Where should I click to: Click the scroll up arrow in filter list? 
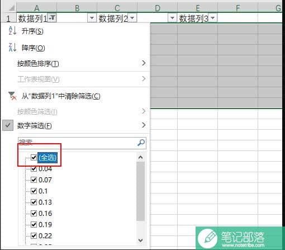tap(141, 158)
